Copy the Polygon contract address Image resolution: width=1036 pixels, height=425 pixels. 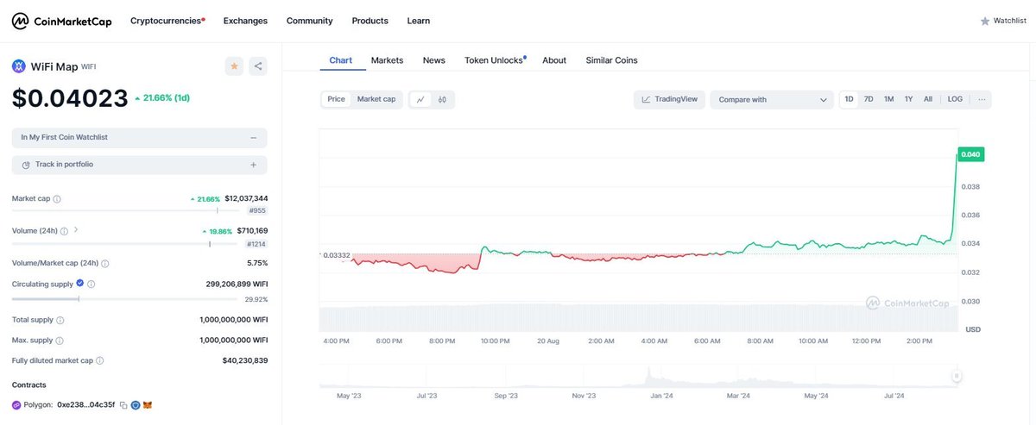pos(123,405)
